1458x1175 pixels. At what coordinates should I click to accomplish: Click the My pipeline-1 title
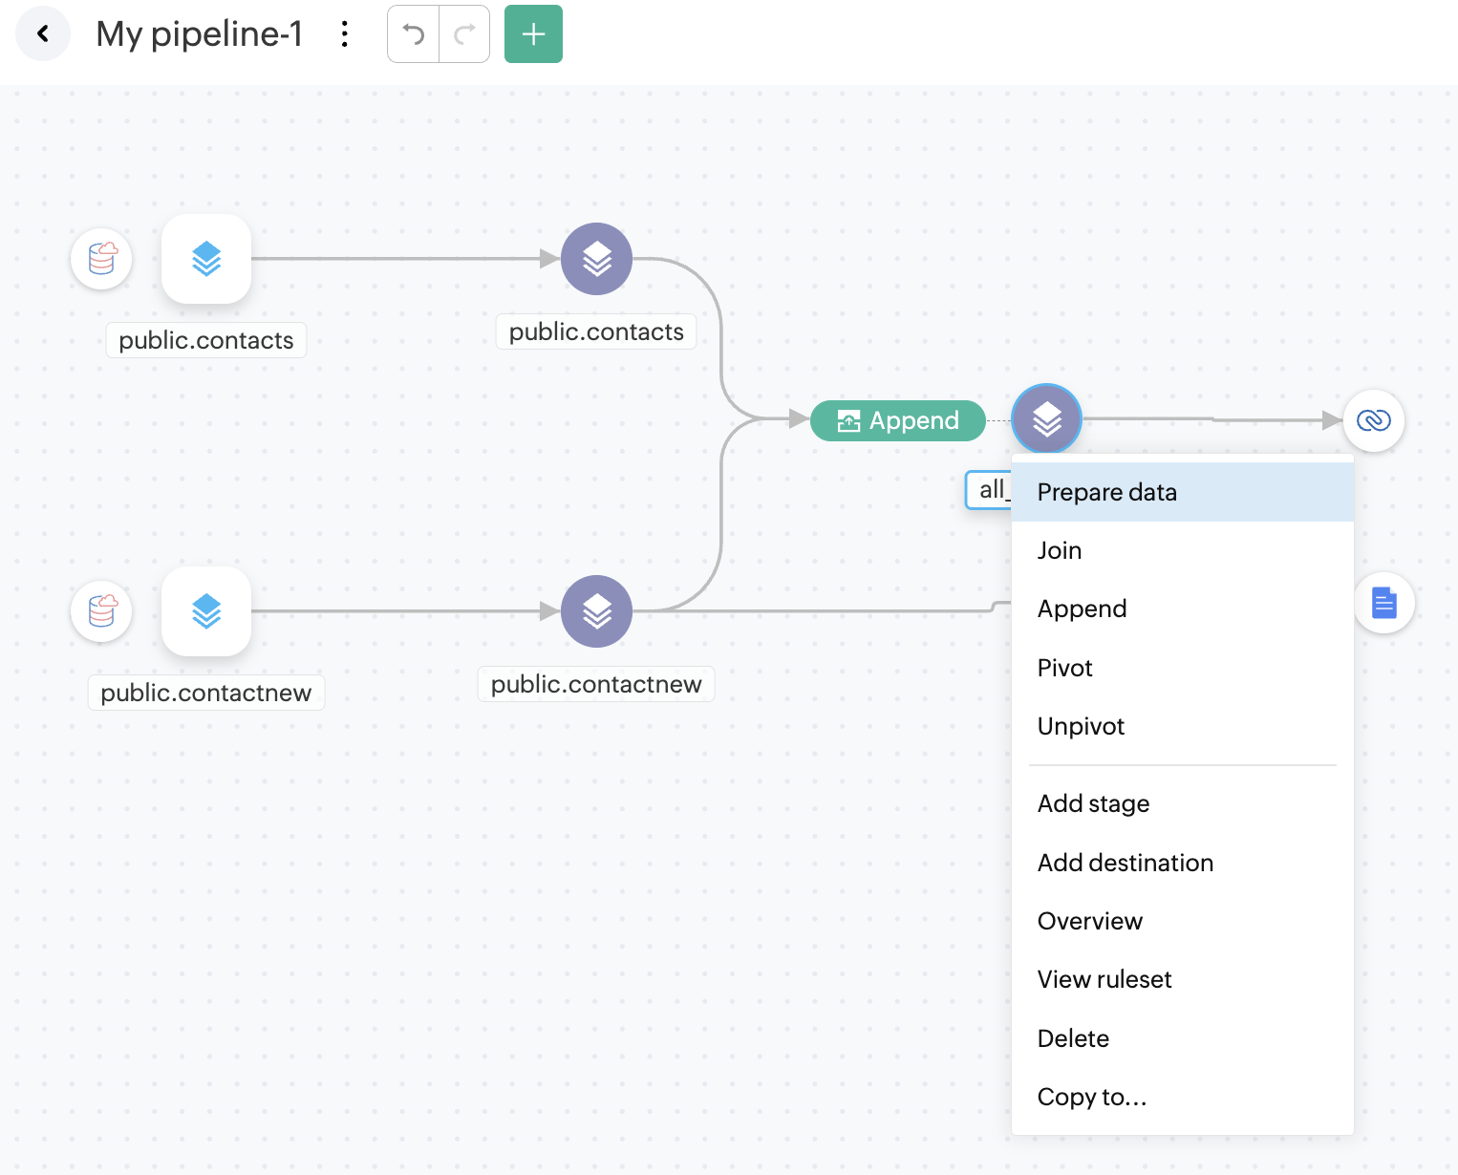200,34
